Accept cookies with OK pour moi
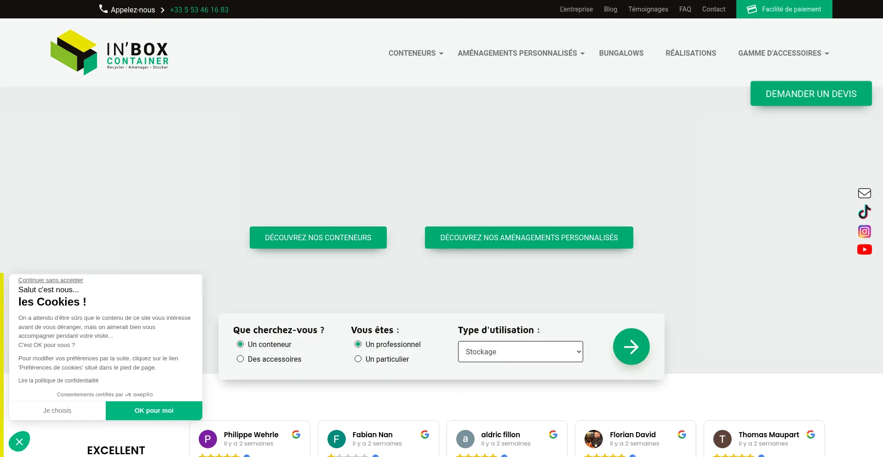The image size is (883, 457). coord(154,411)
